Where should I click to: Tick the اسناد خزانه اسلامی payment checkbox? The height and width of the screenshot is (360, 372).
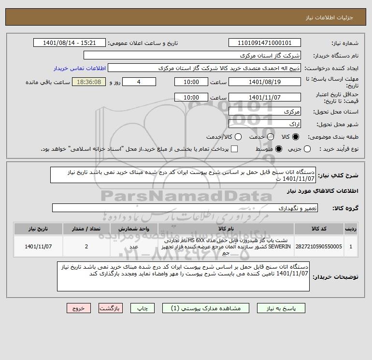click(x=234, y=149)
